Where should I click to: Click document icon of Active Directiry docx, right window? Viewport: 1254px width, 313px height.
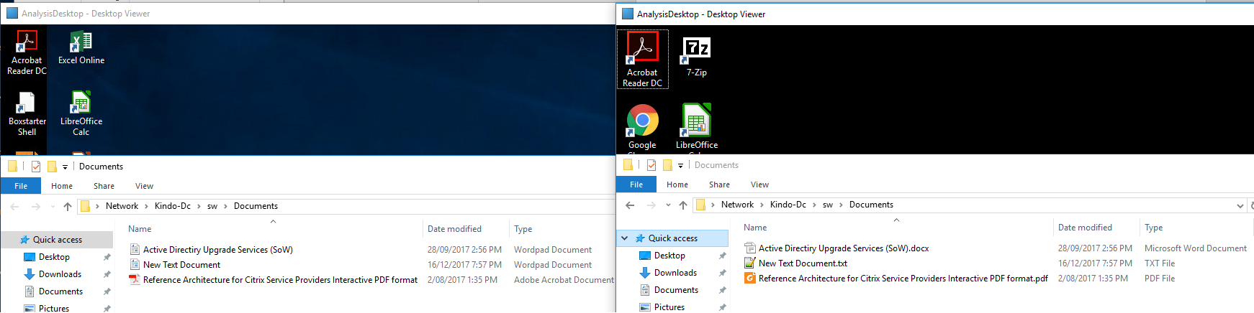coord(749,248)
